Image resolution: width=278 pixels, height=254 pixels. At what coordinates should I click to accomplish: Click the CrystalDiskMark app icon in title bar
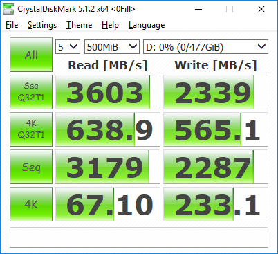[8, 9]
